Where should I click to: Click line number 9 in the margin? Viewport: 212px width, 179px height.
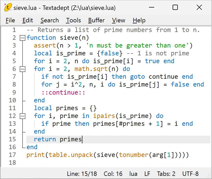[14, 92]
